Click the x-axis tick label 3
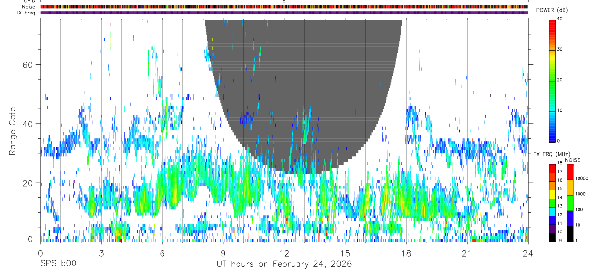Viewport: 594px width, 274px height. [x=101, y=253]
